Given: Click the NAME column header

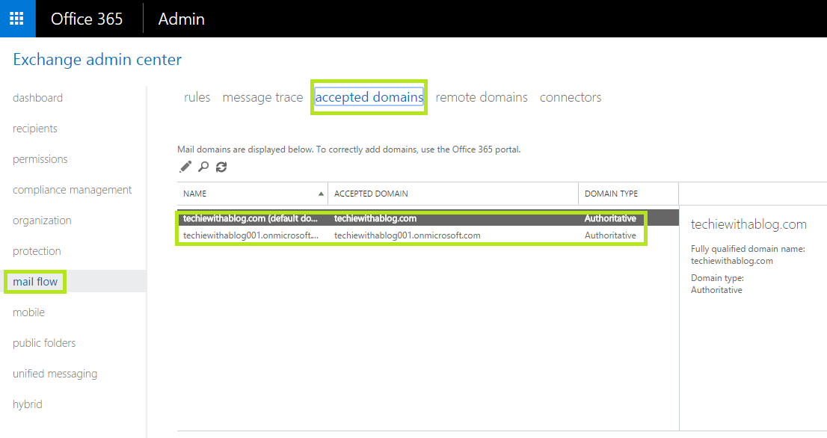Looking at the screenshot, I should pyautogui.click(x=194, y=194).
